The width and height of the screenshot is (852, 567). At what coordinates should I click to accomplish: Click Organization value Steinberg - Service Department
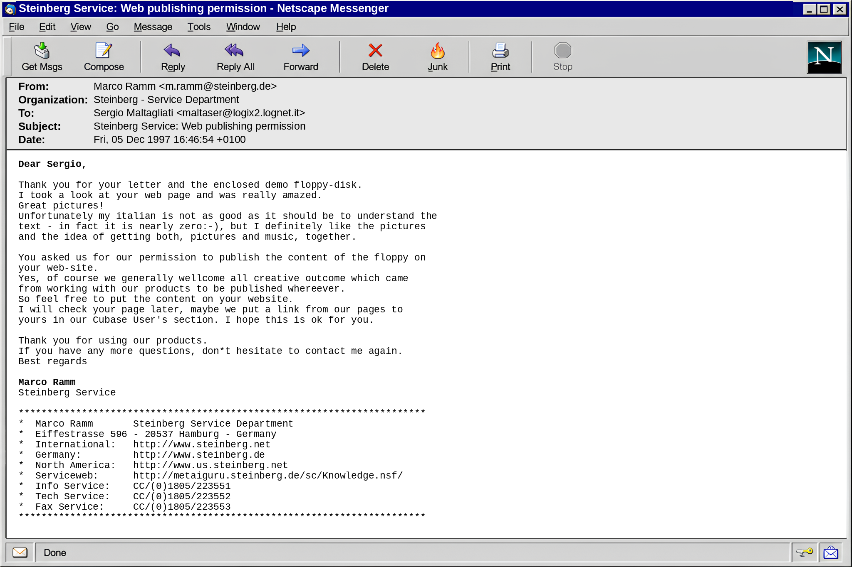pos(166,100)
